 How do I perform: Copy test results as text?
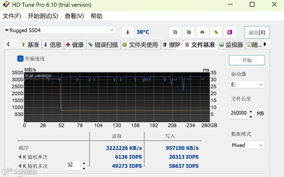[175, 32]
